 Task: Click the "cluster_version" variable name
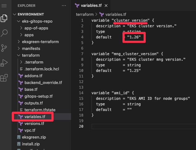click(x=131, y=20)
